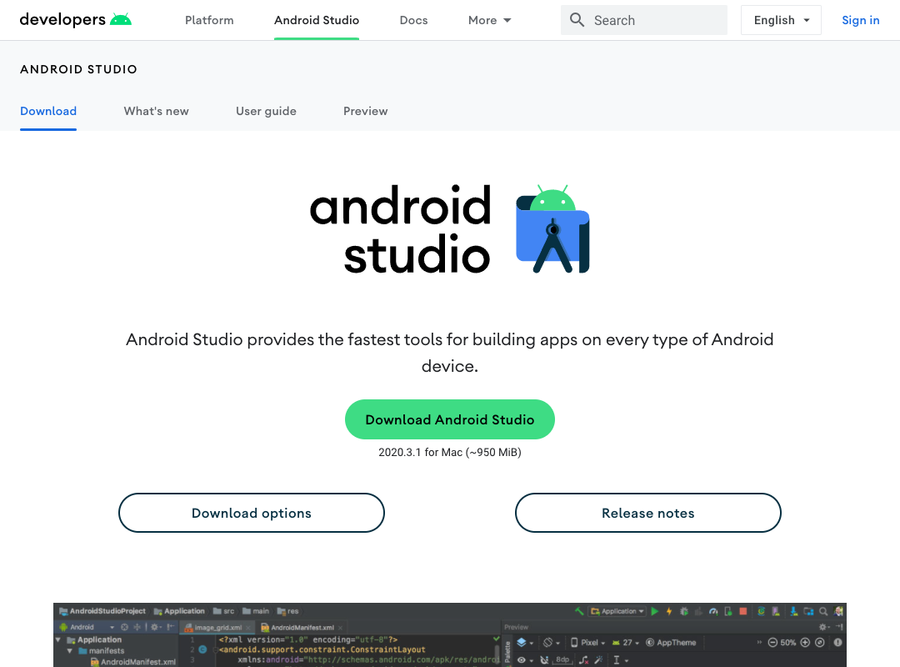Click the red Stop square in IDE screenshot
This screenshot has height=667, width=900.
(x=743, y=611)
